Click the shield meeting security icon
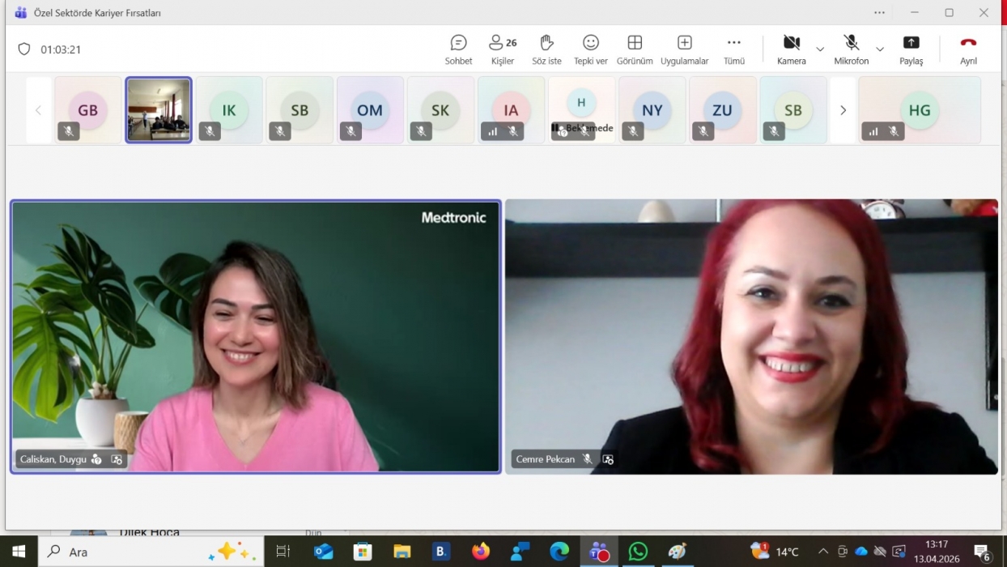This screenshot has width=1007, height=567. pyautogui.click(x=24, y=49)
